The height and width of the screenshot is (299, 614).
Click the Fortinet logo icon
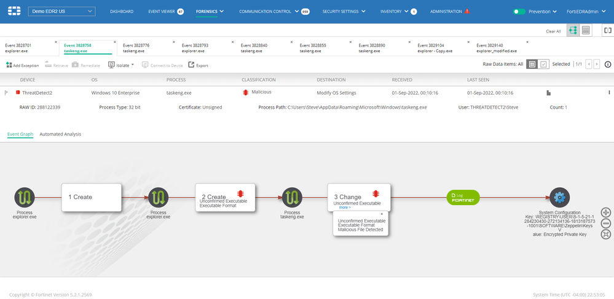[x=15, y=11]
